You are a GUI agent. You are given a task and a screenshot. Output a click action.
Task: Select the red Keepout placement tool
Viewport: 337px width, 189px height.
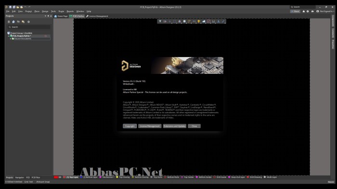pos(208,22)
